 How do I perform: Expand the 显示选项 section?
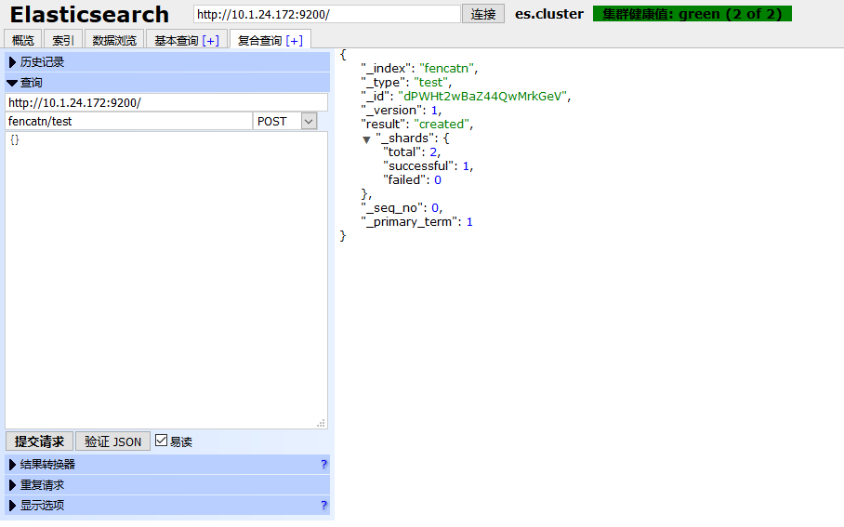click(x=167, y=506)
